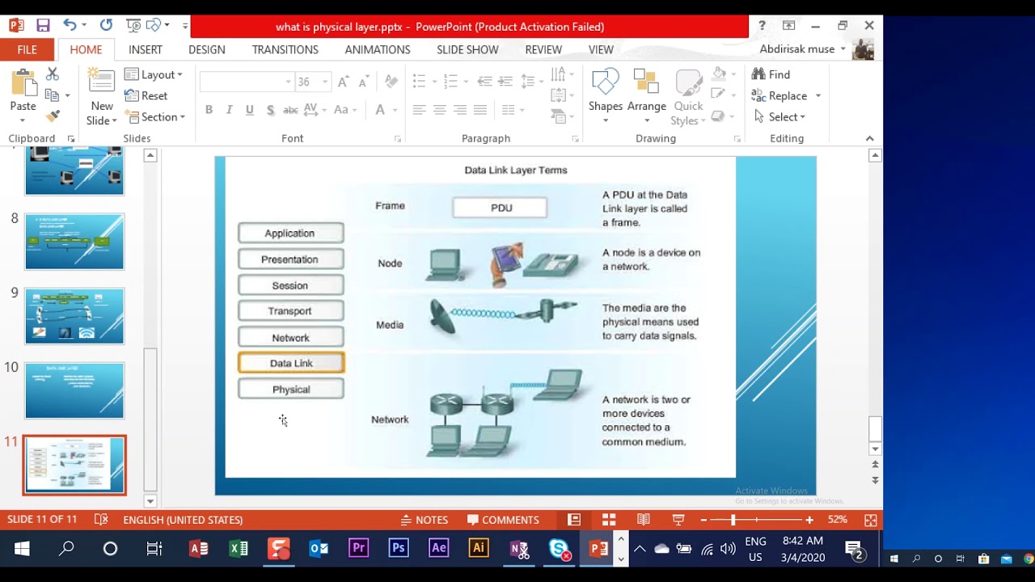Open Excel from the taskbar
The height and width of the screenshot is (582, 1035).
pos(239,549)
